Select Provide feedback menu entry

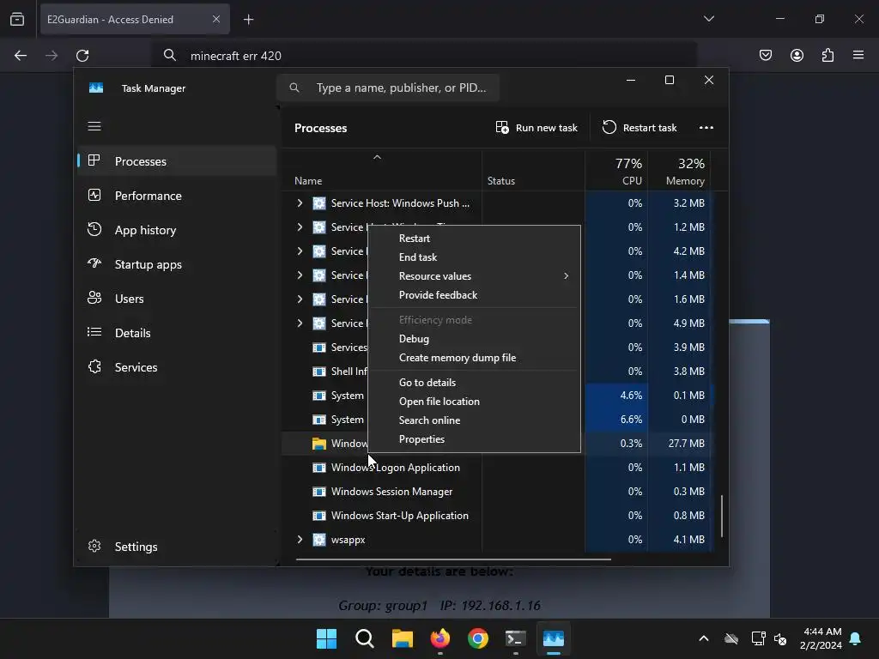tap(474, 295)
